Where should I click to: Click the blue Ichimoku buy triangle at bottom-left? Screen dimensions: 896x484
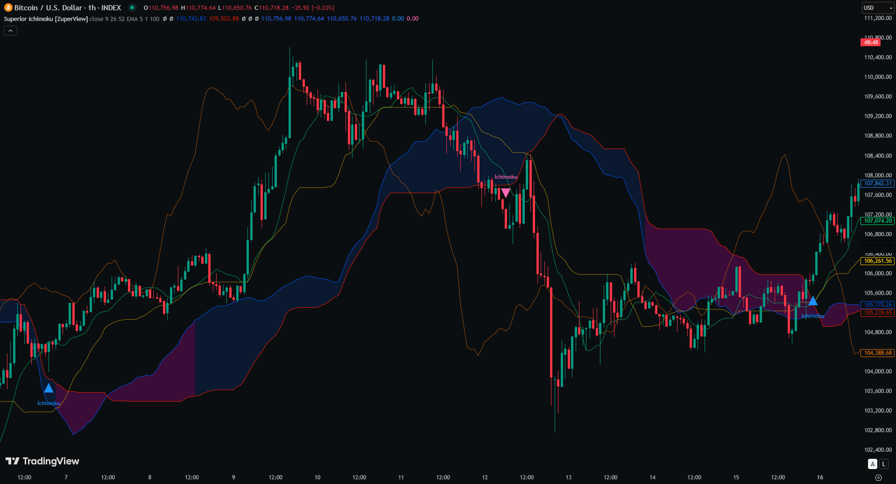click(49, 388)
